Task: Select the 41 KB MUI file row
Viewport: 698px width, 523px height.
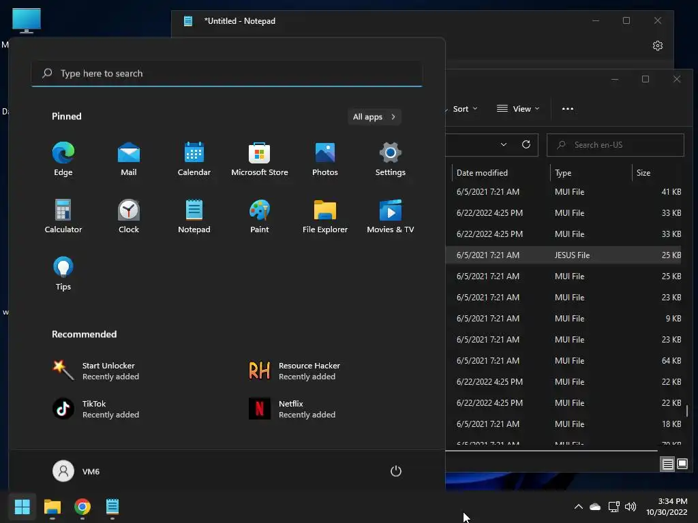Action: (x=563, y=191)
